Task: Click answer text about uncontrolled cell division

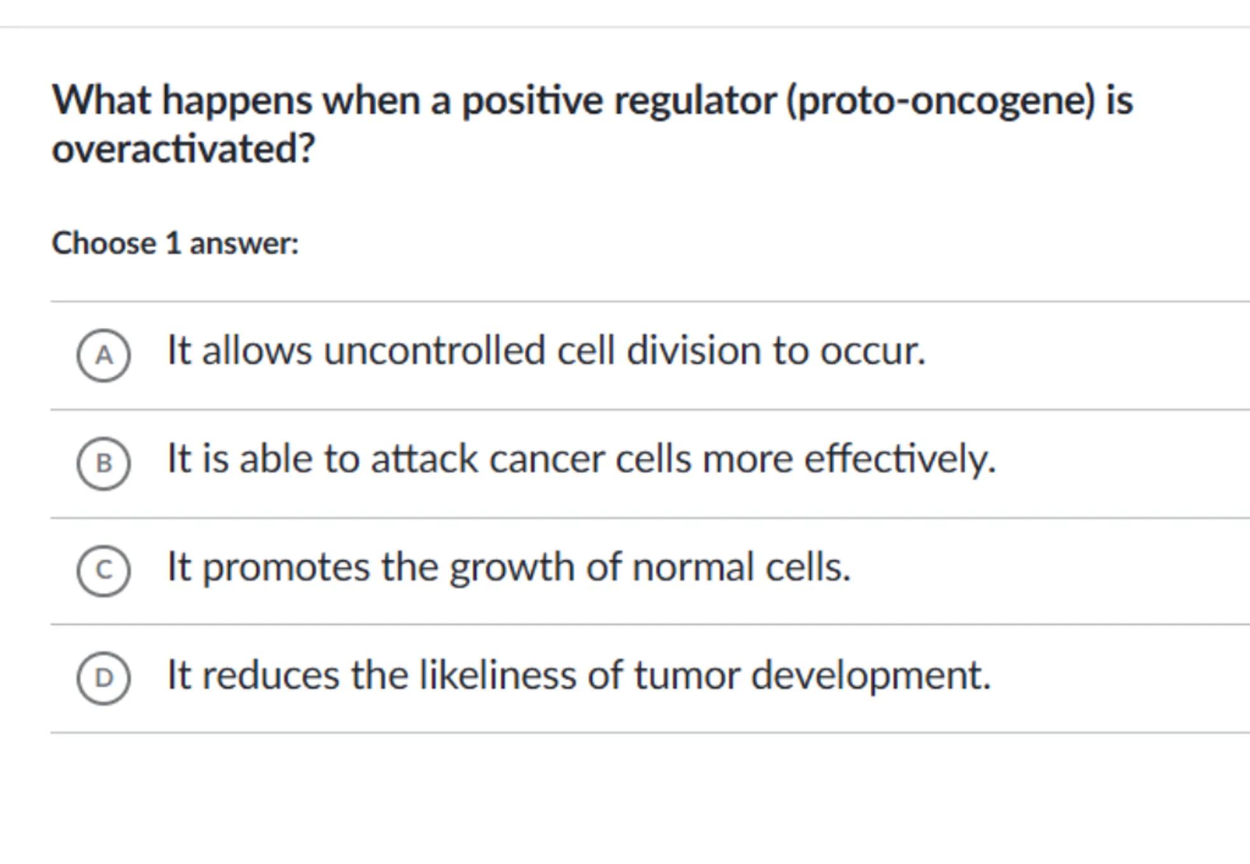Action: 546,350
